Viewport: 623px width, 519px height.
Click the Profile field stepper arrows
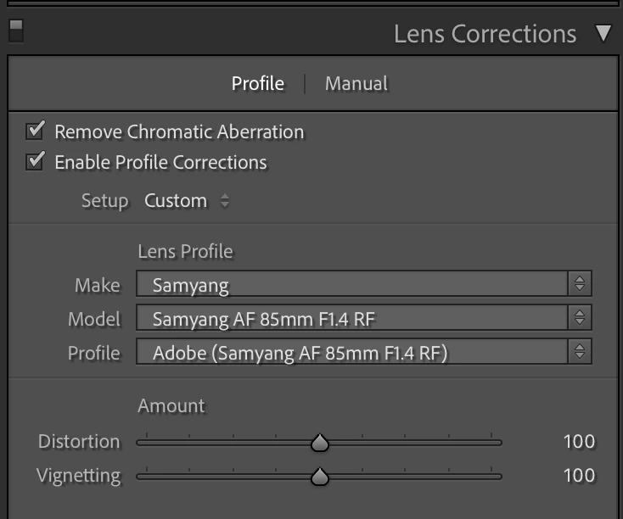click(580, 351)
